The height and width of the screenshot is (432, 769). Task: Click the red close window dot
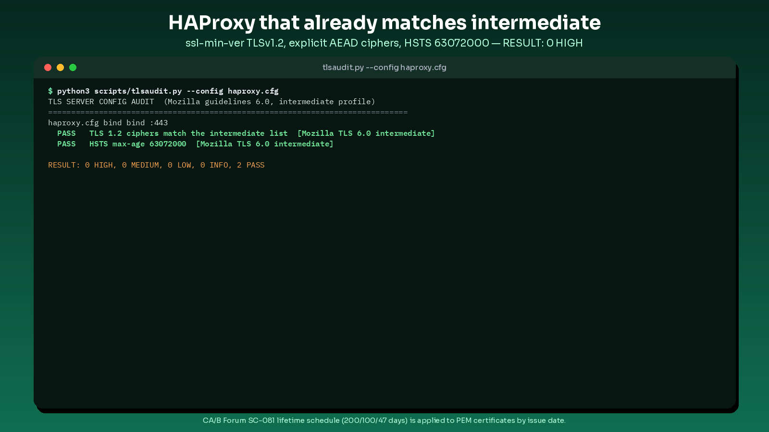(48, 67)
